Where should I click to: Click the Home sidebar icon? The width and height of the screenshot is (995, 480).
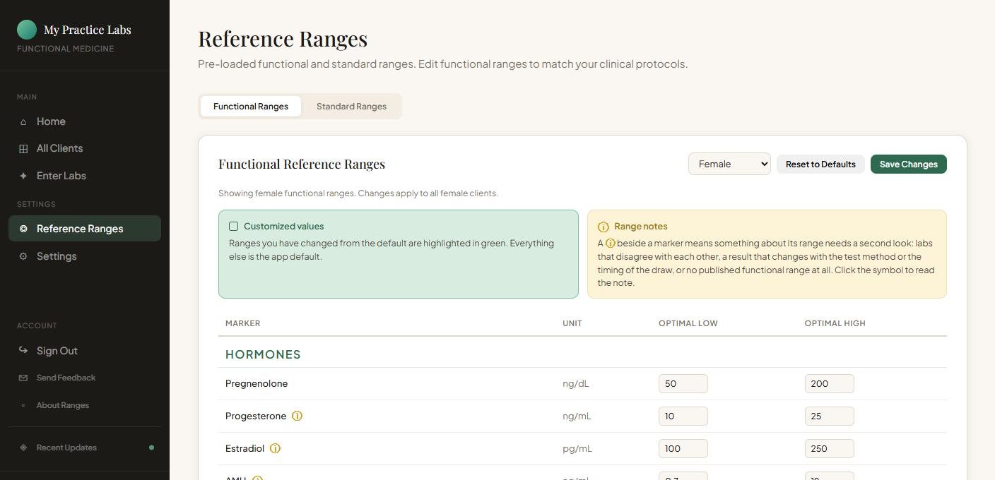coord(23,122)
